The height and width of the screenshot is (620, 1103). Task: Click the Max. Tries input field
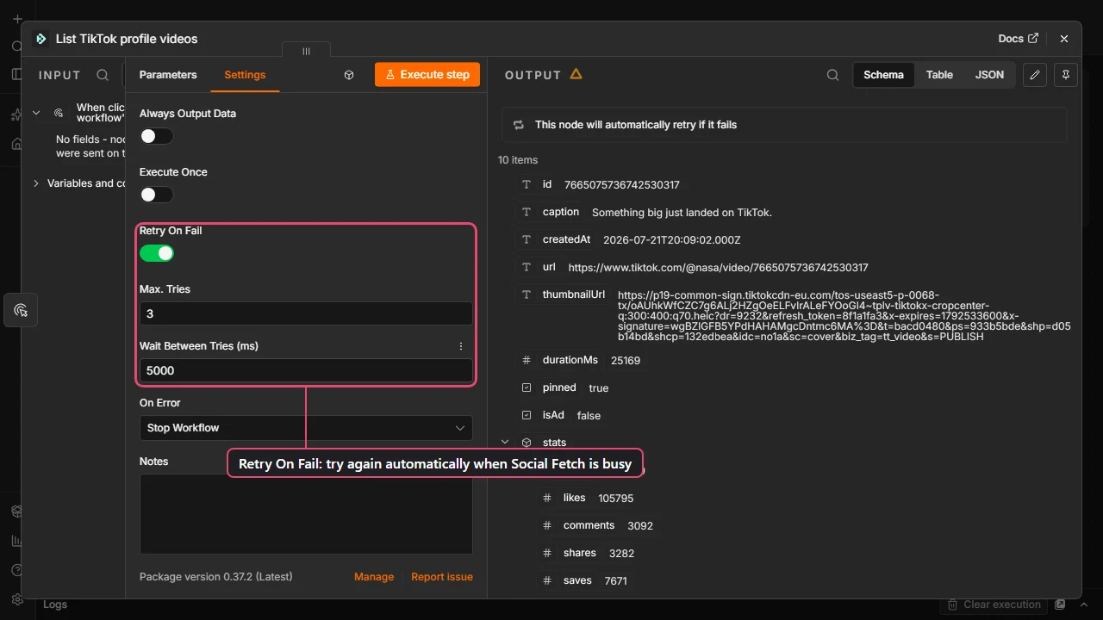pyautogui.click(x=306, y=313)
